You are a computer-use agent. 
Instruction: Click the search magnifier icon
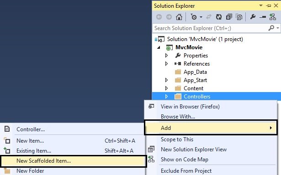point(271,28)
